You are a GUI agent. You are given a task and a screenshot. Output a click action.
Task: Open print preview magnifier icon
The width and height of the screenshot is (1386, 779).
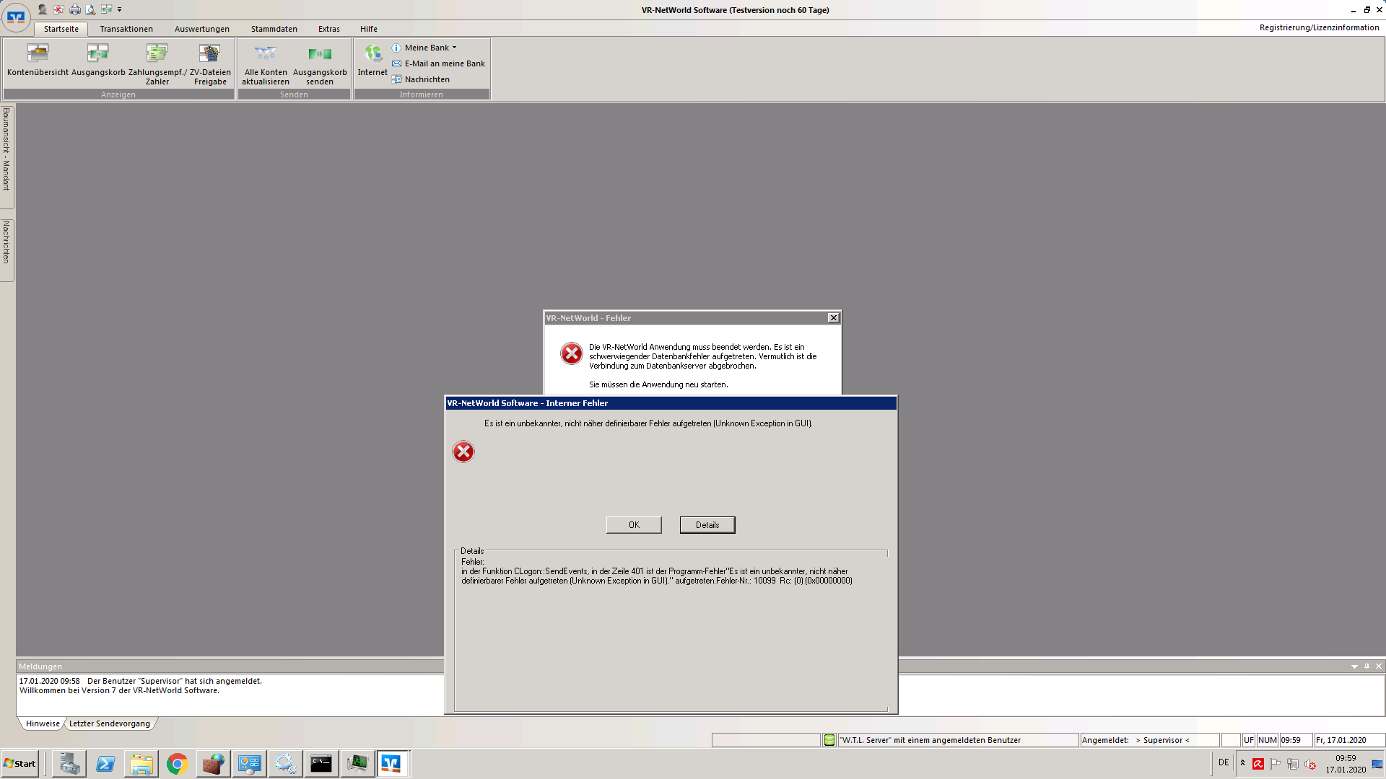click(x=90, y=9)
